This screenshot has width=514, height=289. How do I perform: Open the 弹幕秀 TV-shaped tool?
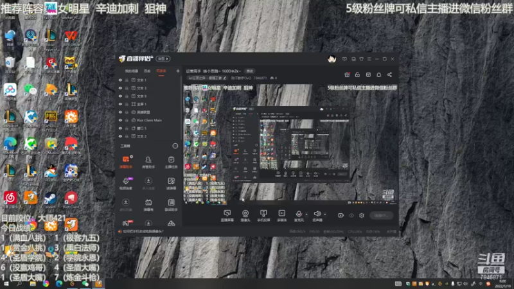pos(148,204)
